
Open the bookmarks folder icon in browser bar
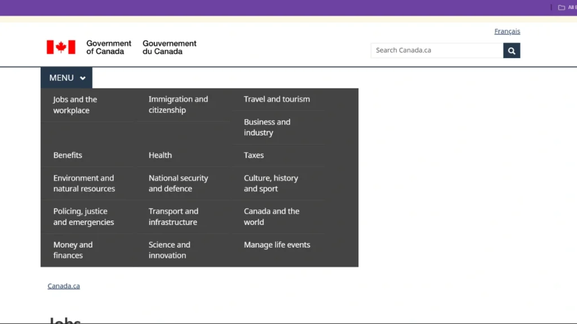pyautogui.click(x=561, y=8)
